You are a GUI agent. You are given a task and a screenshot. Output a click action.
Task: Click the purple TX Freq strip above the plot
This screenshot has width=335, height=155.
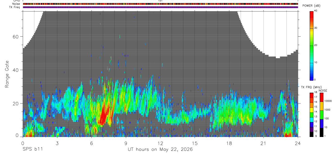coord(160,7)
